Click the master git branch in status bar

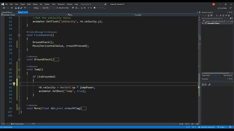coord(222,127)
